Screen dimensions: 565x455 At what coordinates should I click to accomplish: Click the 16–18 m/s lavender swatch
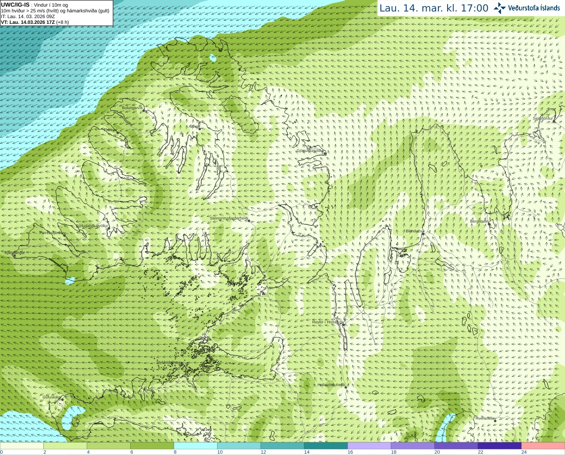[369, 446]
